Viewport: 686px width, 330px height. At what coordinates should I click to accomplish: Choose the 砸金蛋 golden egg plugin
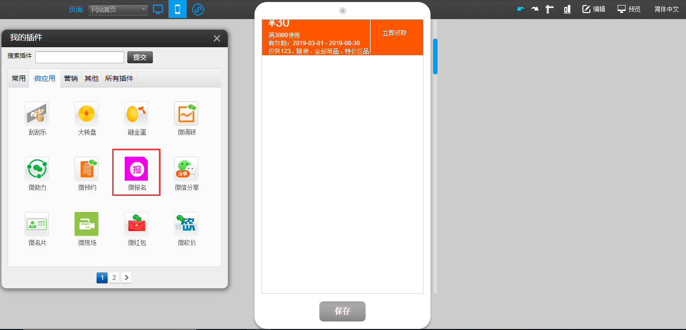[136, 114]
